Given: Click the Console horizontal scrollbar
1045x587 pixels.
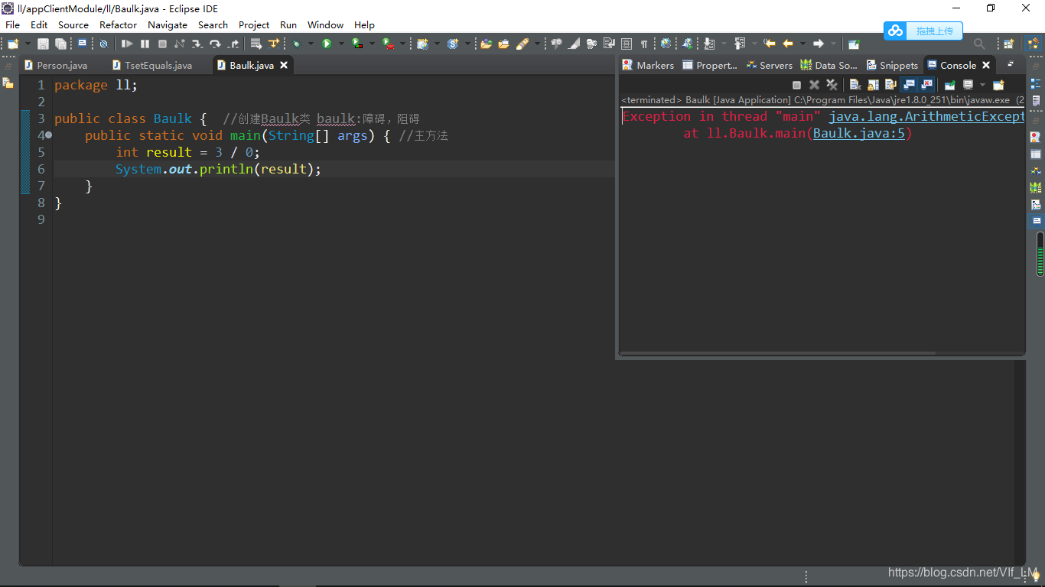Looking at the screenshot, I should (x=778, y=354).
